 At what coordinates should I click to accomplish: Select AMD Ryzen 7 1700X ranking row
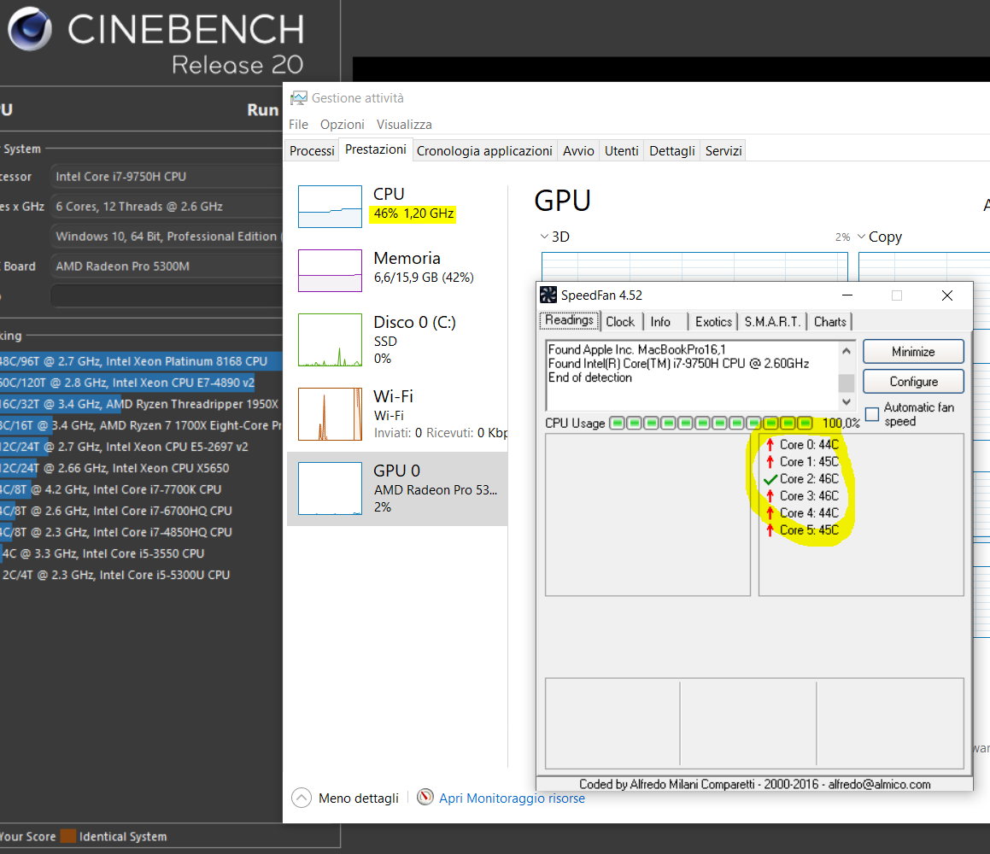tap(141, 425)
